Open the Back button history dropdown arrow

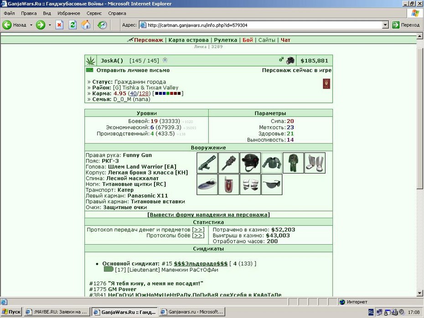(31, 25)
